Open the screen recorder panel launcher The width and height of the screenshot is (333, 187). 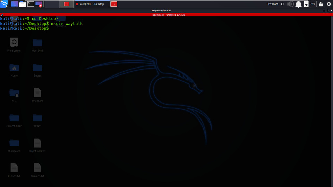(x=39, y=4)
